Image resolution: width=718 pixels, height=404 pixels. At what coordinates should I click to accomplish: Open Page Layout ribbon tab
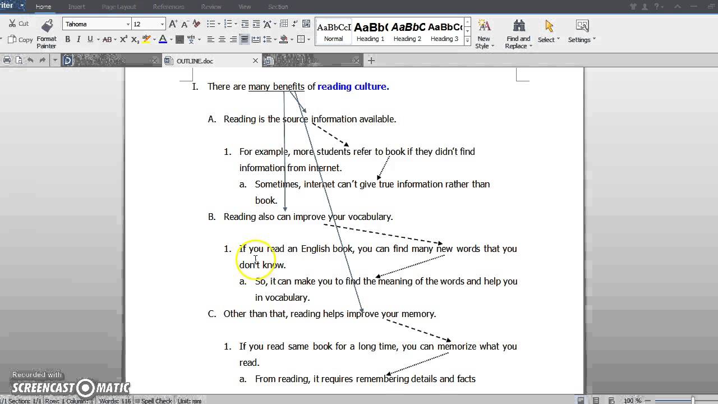point(119,7)
